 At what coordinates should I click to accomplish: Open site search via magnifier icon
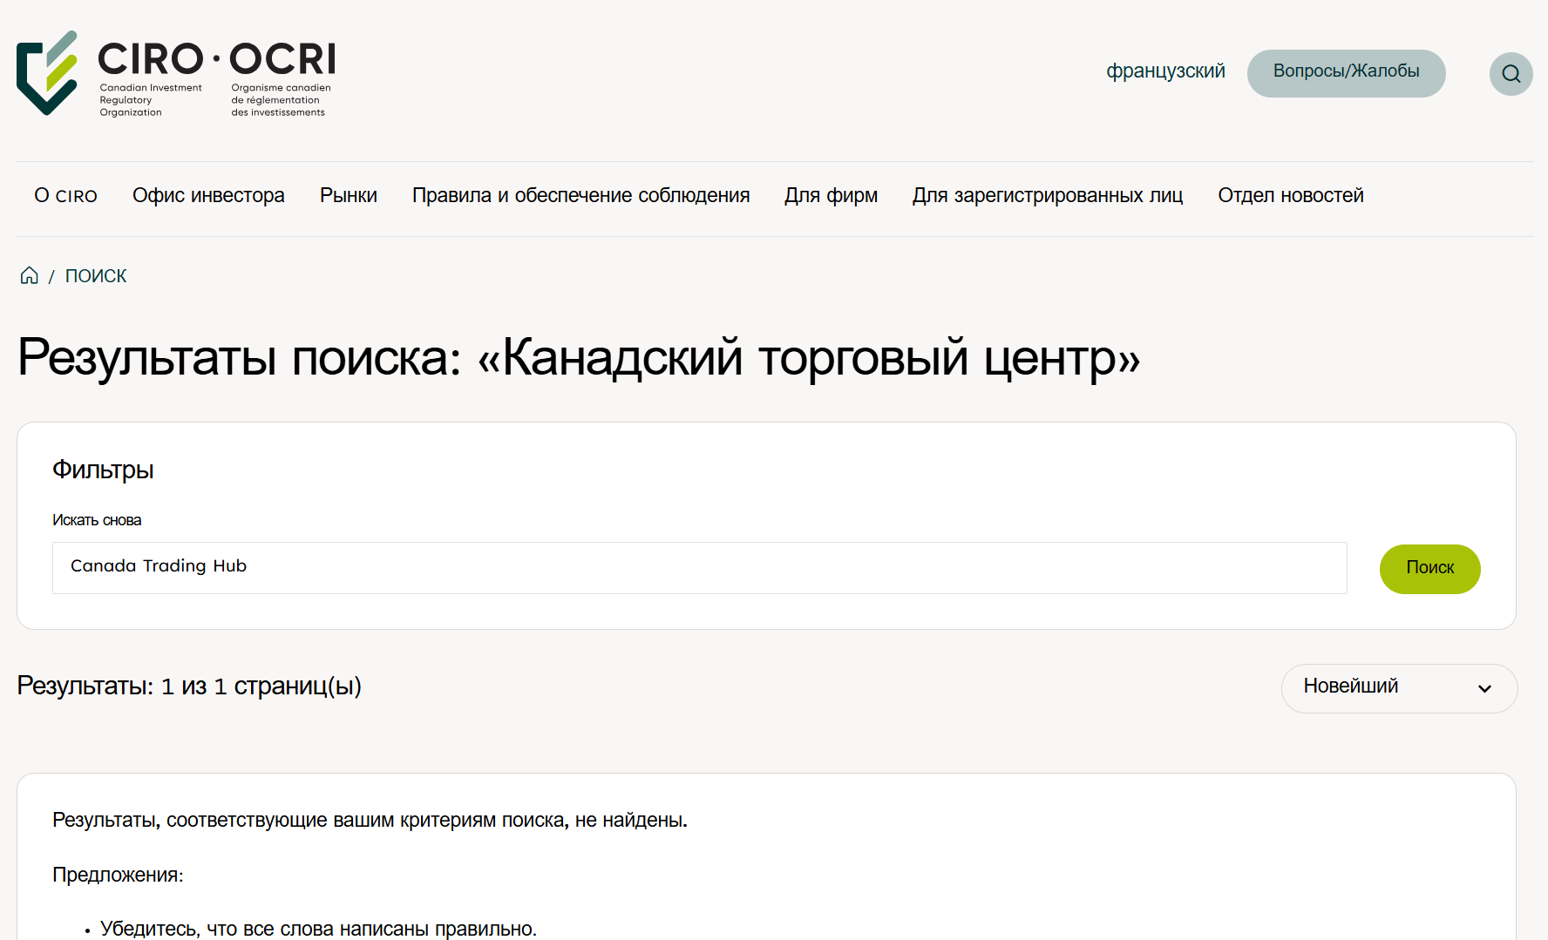click(x=1511, y=74)
